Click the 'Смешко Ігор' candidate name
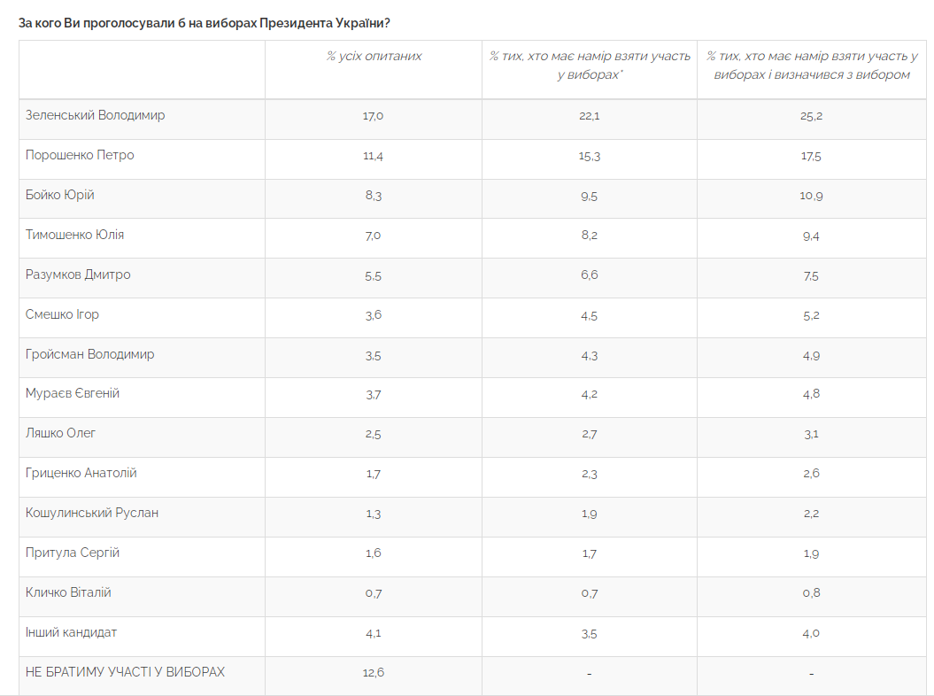 (x=62, y=314)
